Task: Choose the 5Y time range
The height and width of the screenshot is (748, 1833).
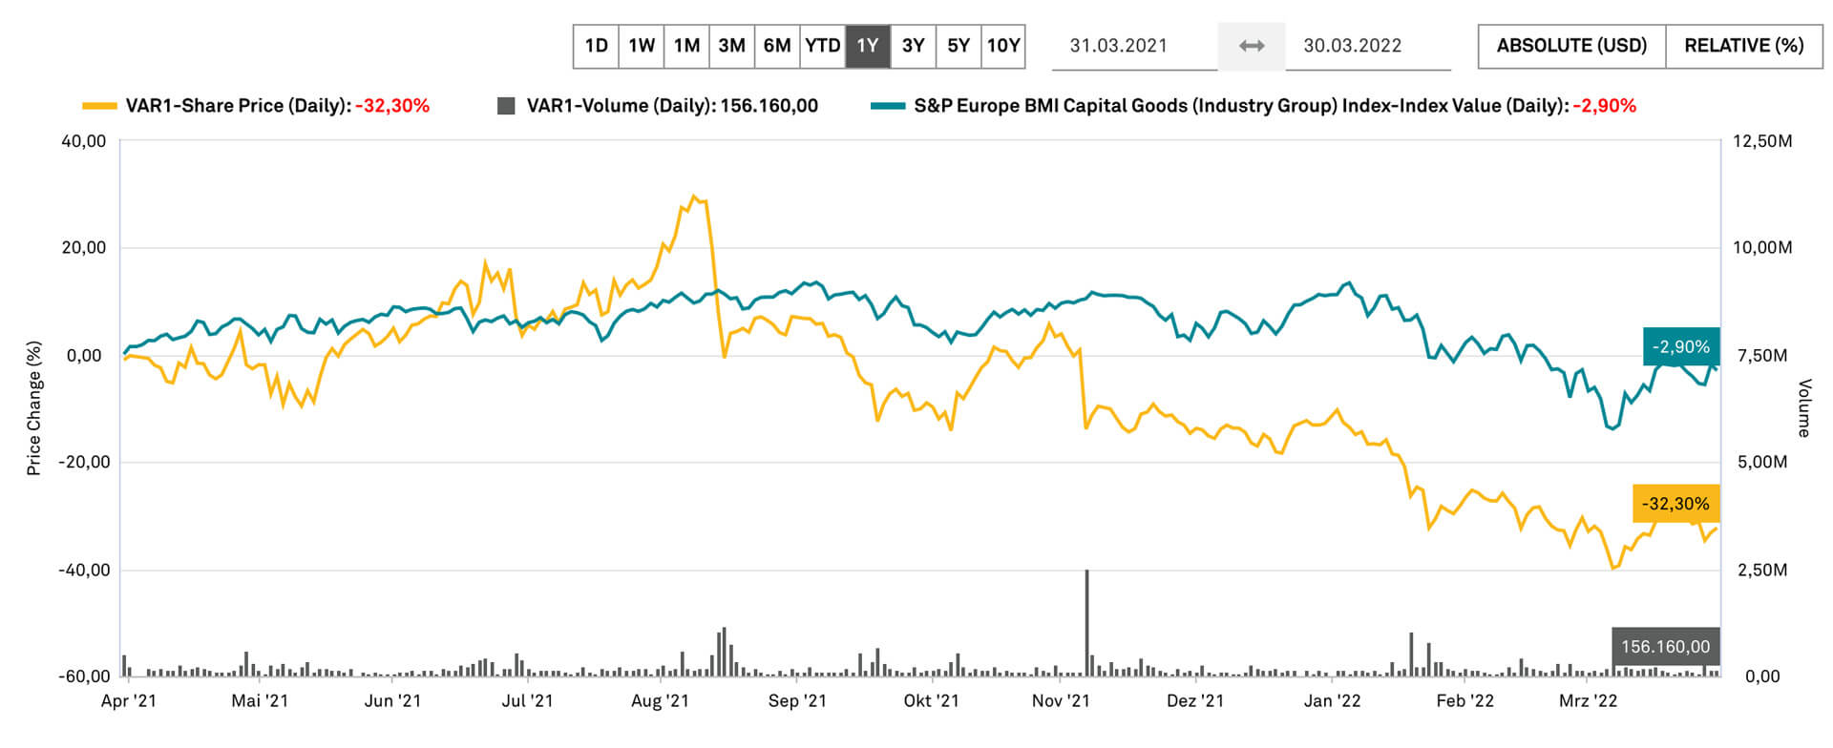Action: [958, 46]
